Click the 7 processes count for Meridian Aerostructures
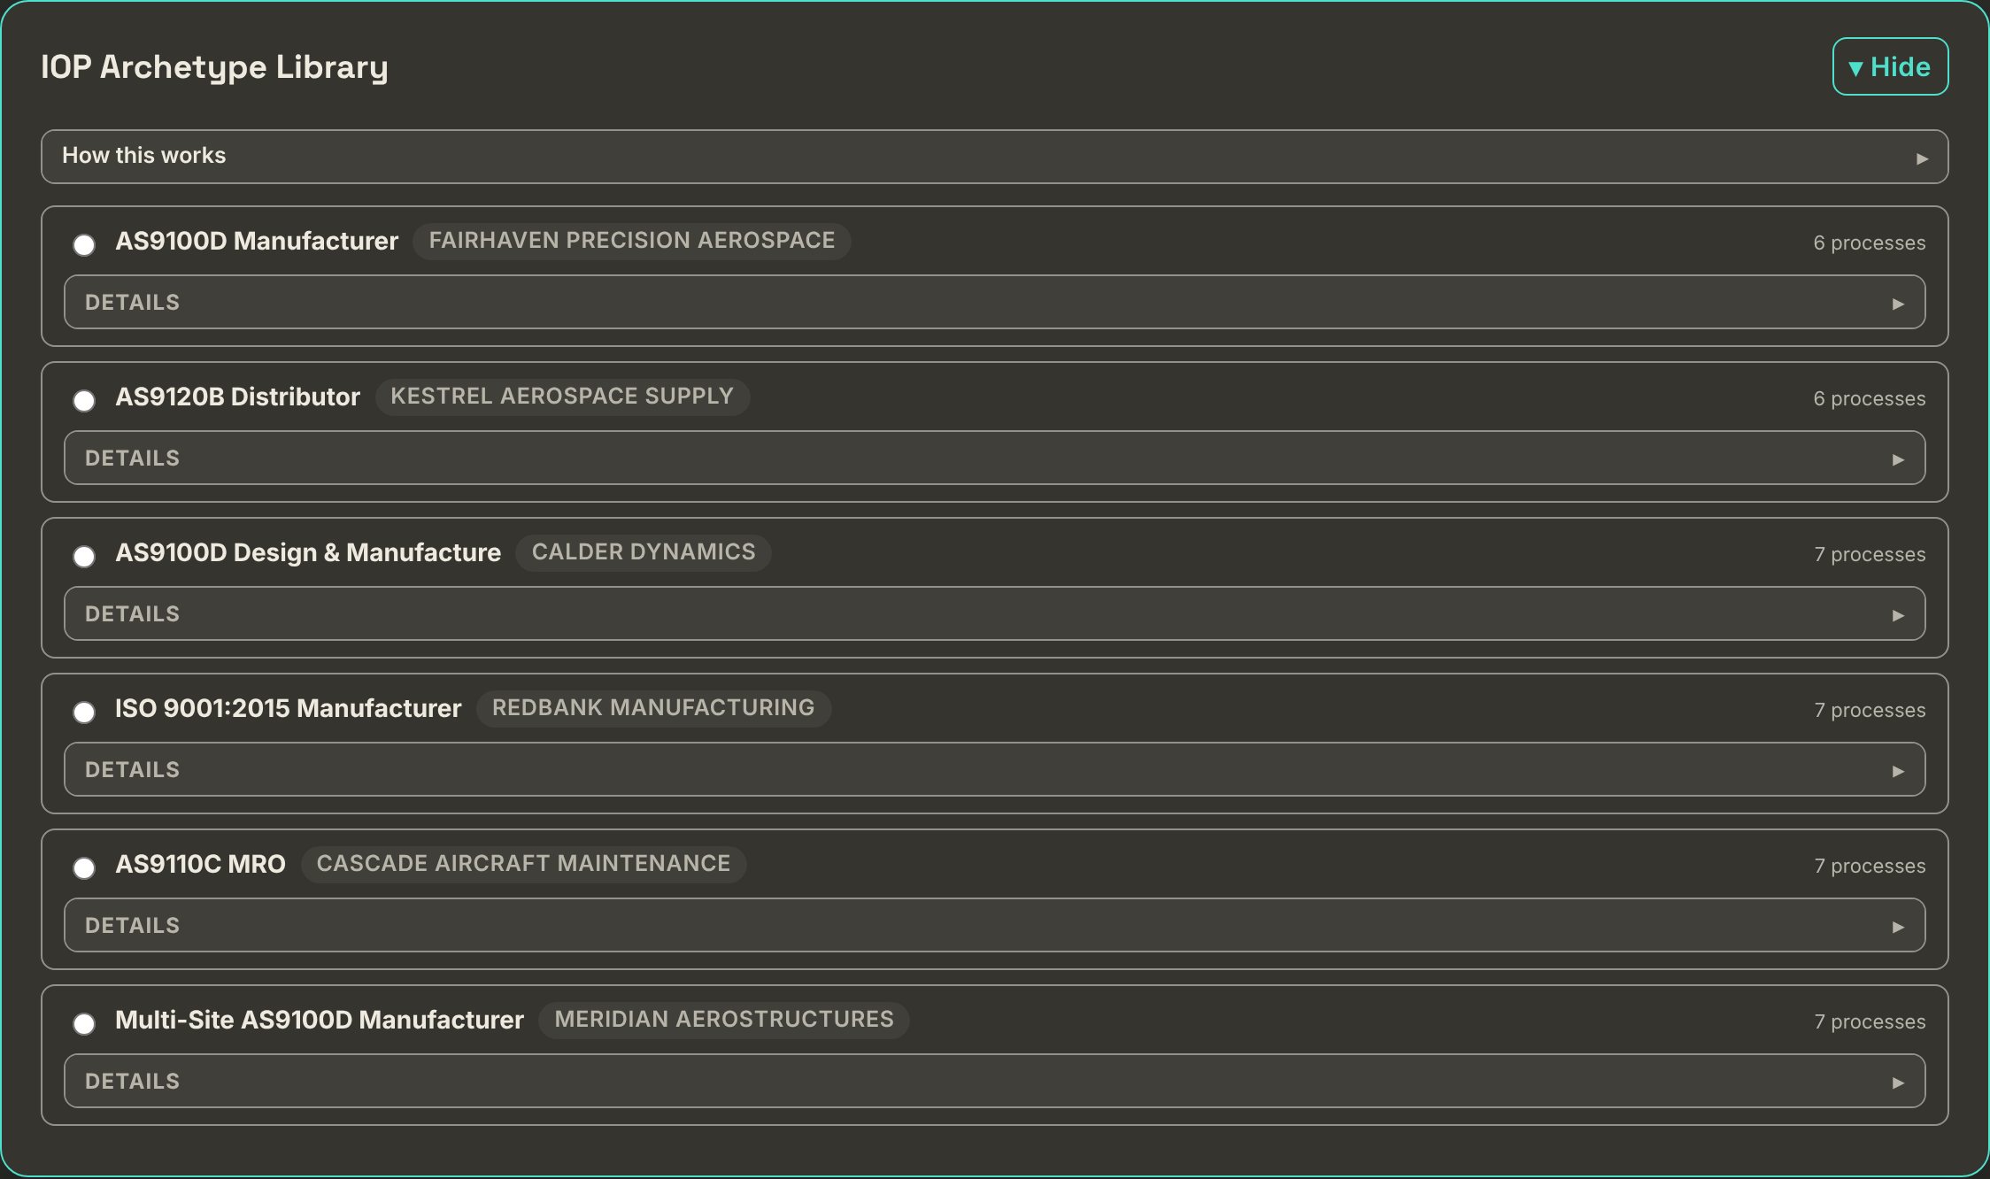 point(1870,1021)
